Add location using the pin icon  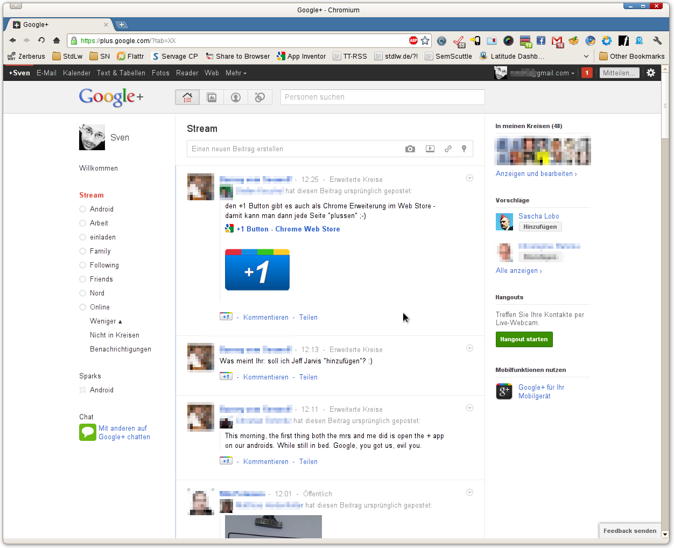464,149
